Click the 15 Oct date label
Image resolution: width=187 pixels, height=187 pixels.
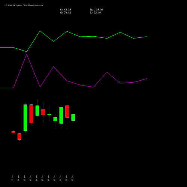42,178
